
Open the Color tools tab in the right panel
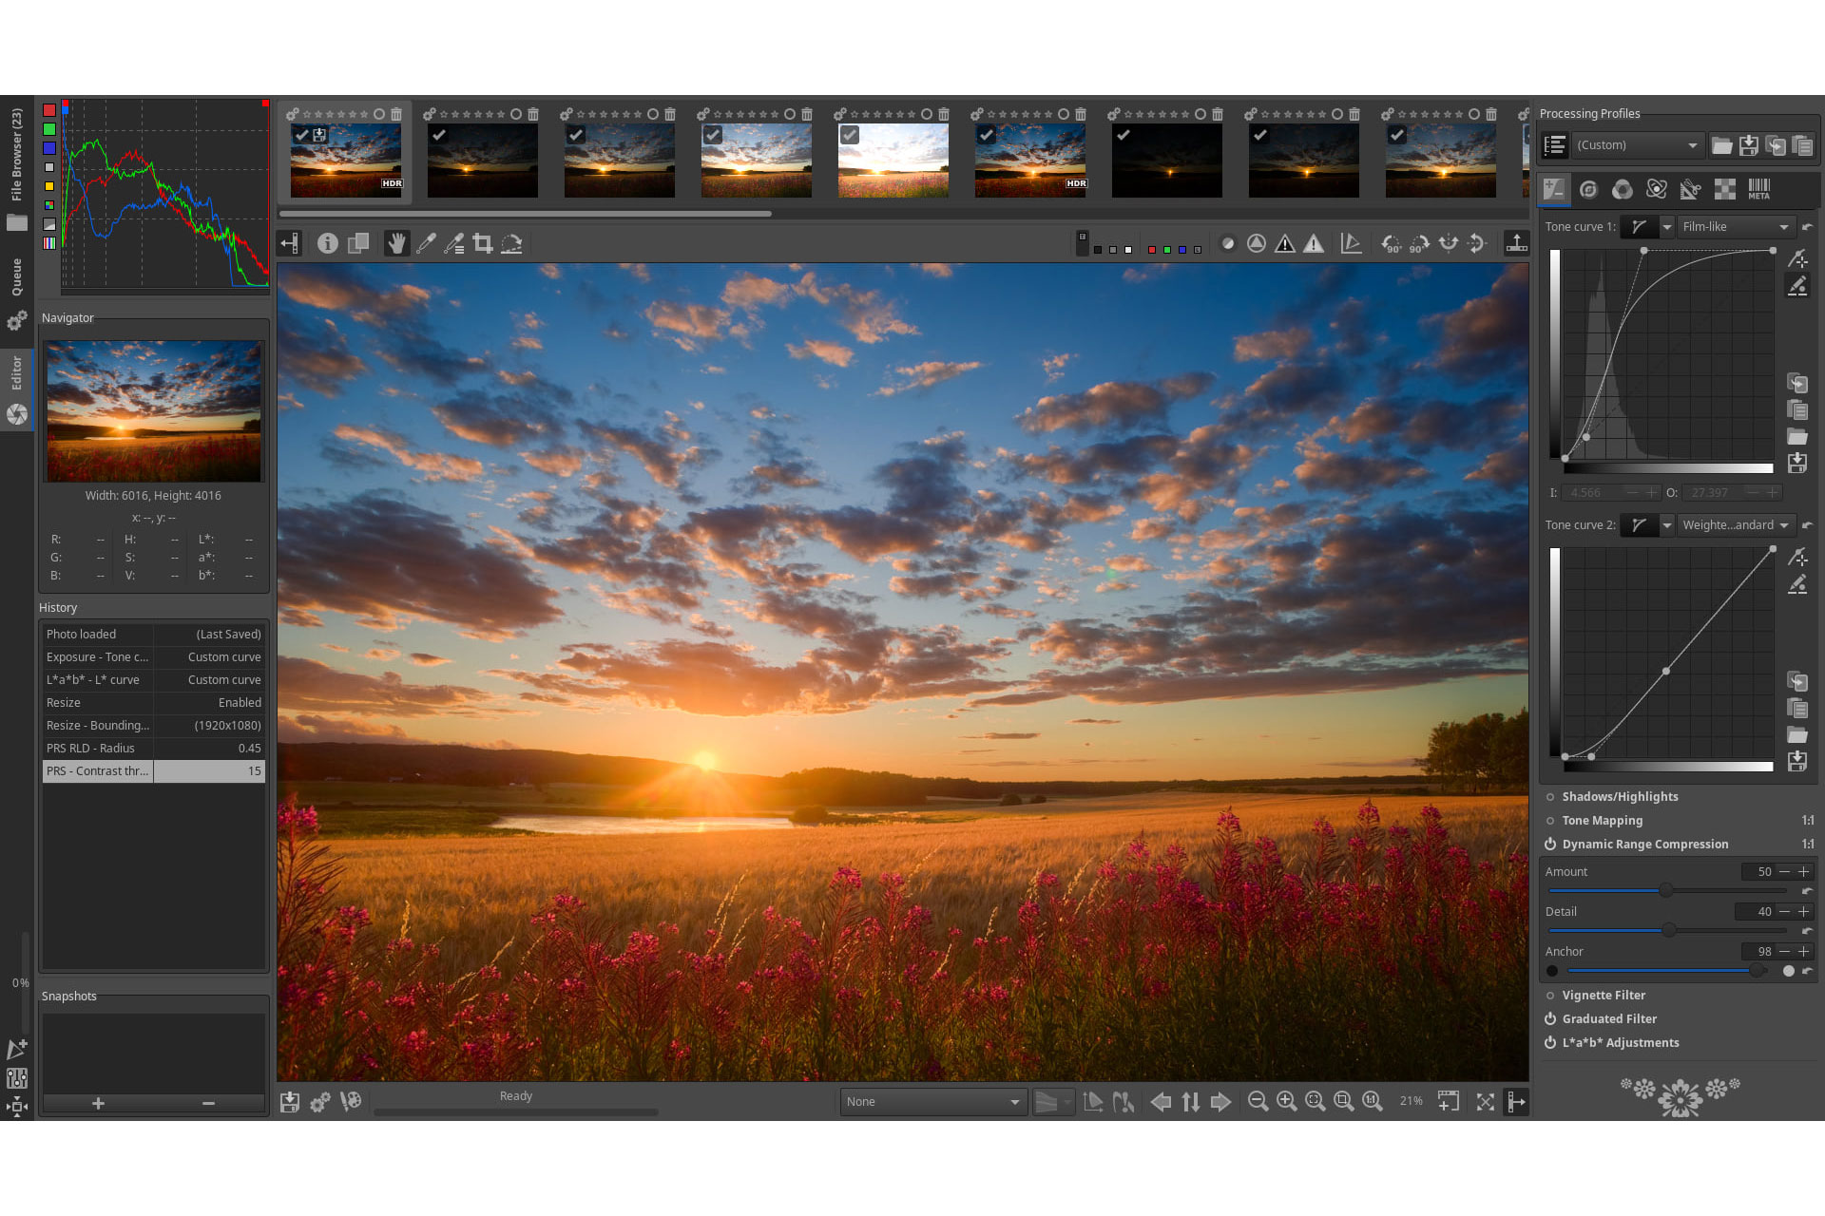point(1623,189)
